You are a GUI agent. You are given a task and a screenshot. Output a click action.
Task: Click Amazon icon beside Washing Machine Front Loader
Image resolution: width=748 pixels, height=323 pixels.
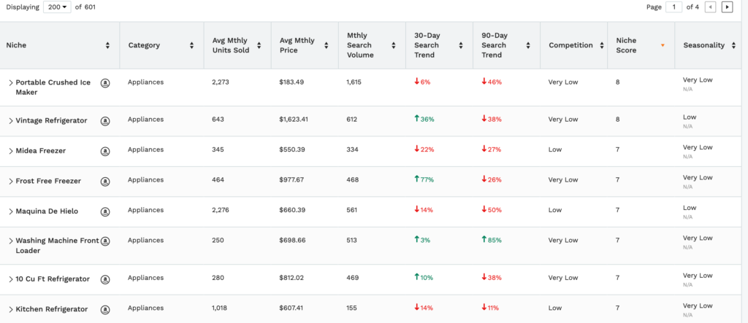(105, 241)
